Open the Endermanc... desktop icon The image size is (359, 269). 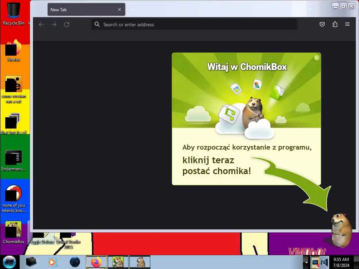14,160
